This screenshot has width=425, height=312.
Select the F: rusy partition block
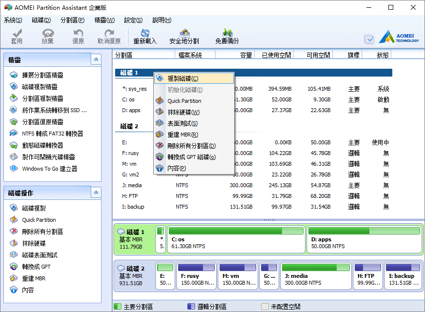[196, 276]
